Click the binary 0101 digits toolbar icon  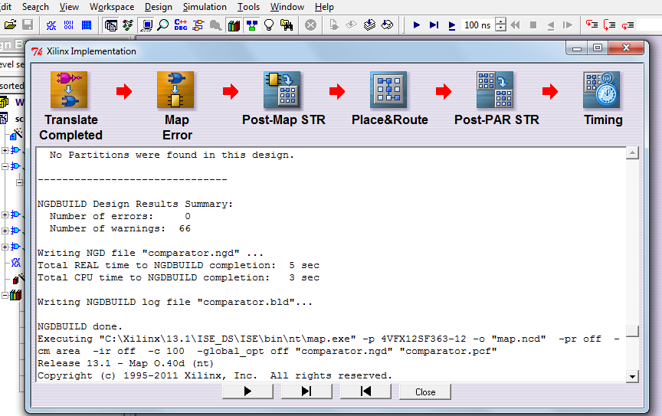click(69, 25)
